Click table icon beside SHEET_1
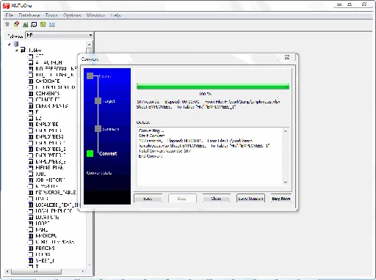376x280 pixels. 31,261
